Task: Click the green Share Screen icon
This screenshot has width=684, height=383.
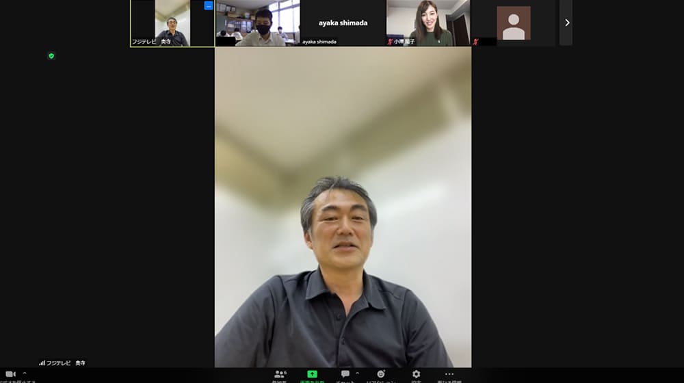Action: tap(312, 375)
